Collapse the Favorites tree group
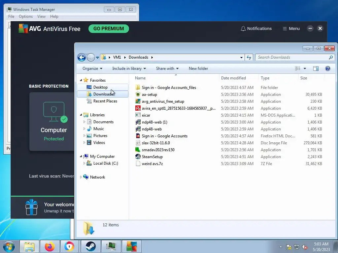 coord(81,80)
